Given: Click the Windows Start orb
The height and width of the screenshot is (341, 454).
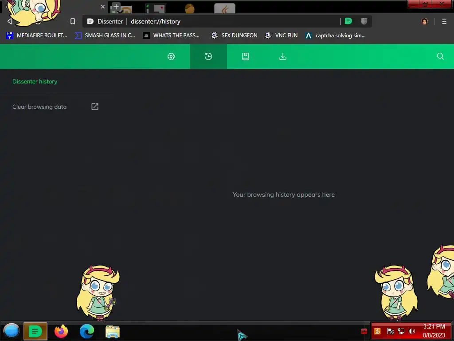Looking at the screenshot, I should click(x=11, y=331).
